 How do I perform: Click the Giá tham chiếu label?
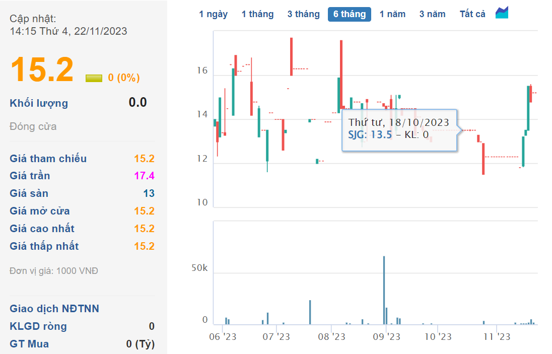tap(48, 159)
